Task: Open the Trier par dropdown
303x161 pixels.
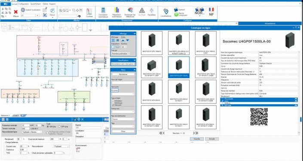Action: (x=121, y=54)
